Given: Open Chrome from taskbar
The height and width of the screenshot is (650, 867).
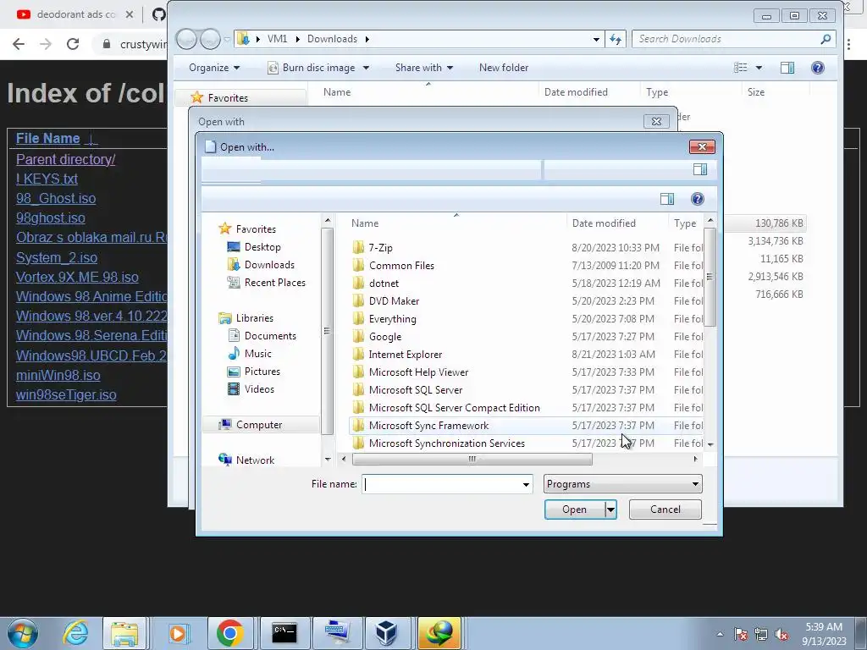Looking at the screenshot, I should [230, 633].
